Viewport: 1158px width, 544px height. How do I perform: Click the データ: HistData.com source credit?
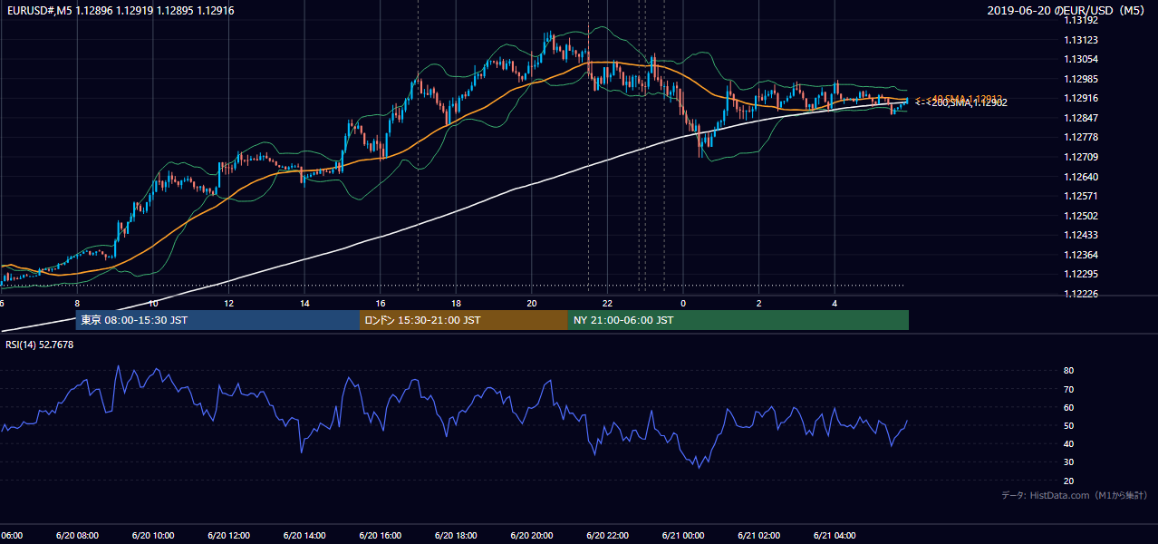[1075, 495]
